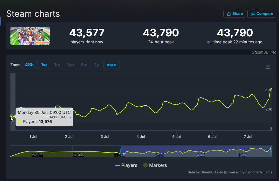Toggle the Players series in legend
This screenshot has width=279, height=181.
[x=126, y=165]
